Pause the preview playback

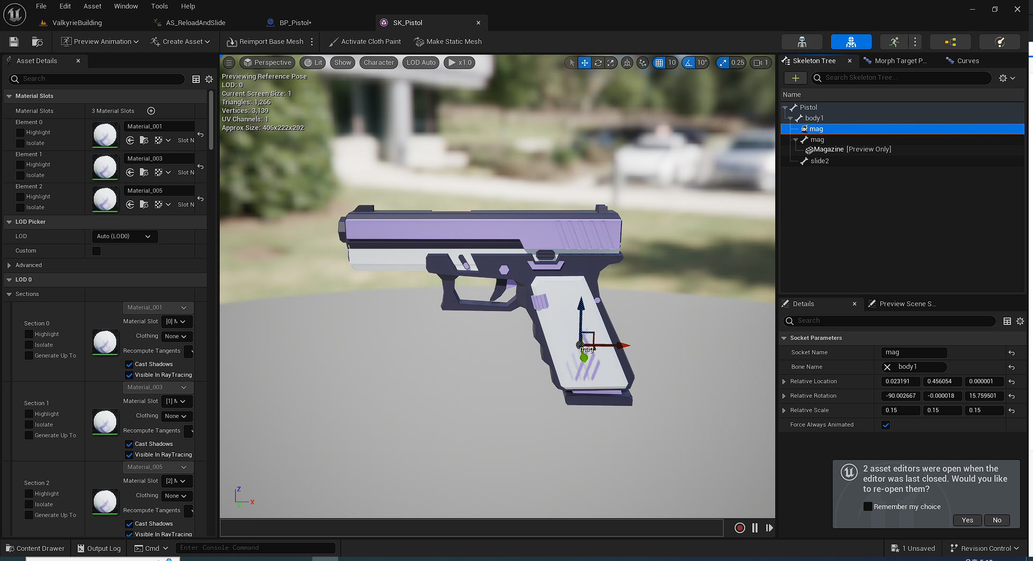[754, 528]
